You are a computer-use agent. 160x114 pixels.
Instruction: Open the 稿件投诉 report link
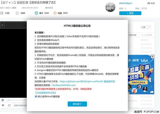[x=49, y=8]
